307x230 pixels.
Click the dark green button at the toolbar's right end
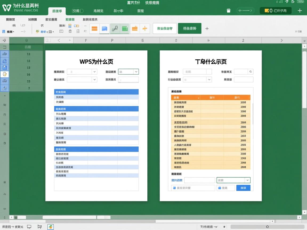189,28
